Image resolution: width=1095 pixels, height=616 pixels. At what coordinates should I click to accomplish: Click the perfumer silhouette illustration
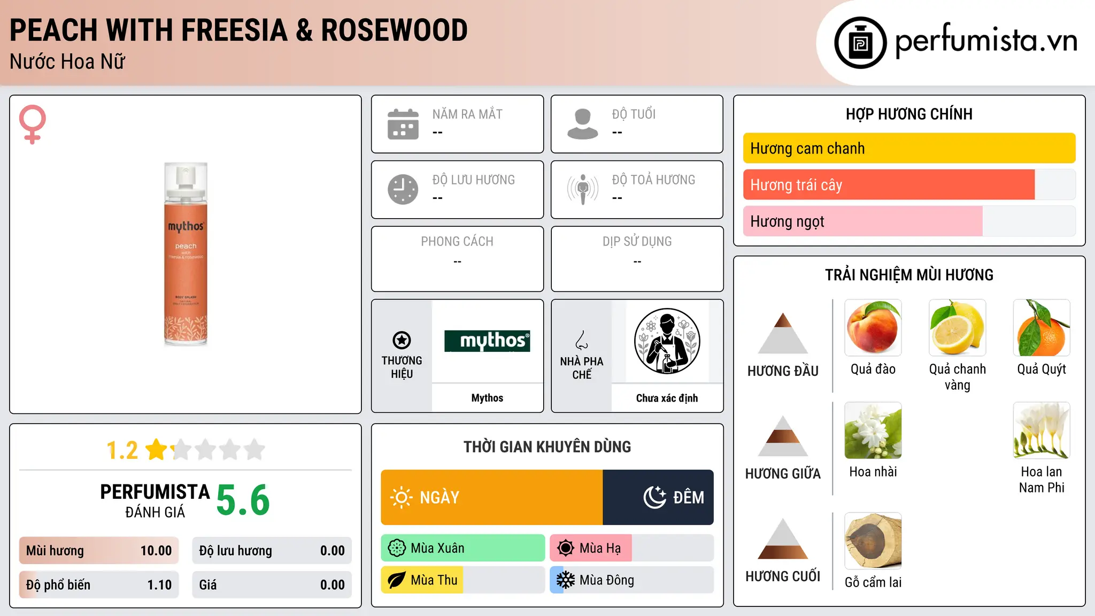pyautogui.click(x=667, y=341)
